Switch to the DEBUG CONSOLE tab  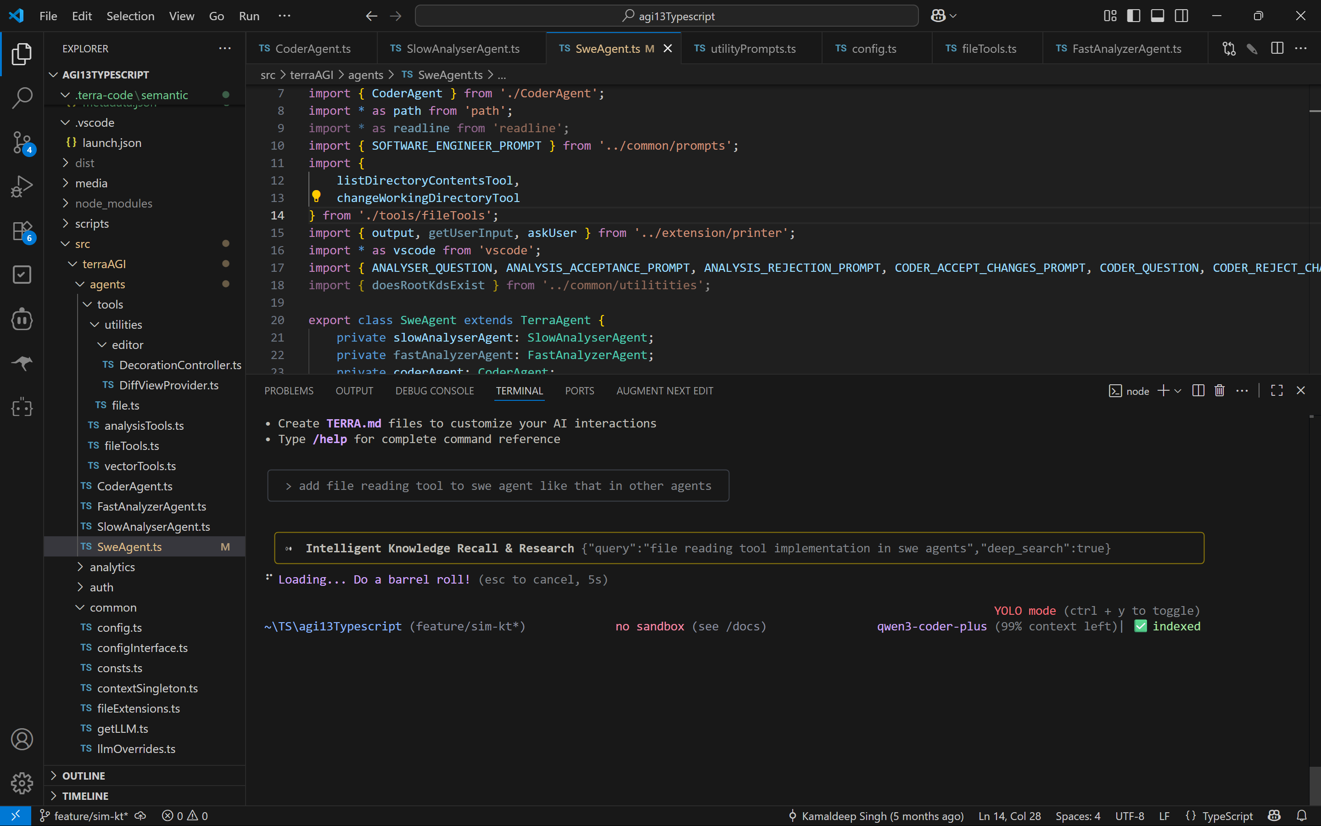[x=434, y=391]
